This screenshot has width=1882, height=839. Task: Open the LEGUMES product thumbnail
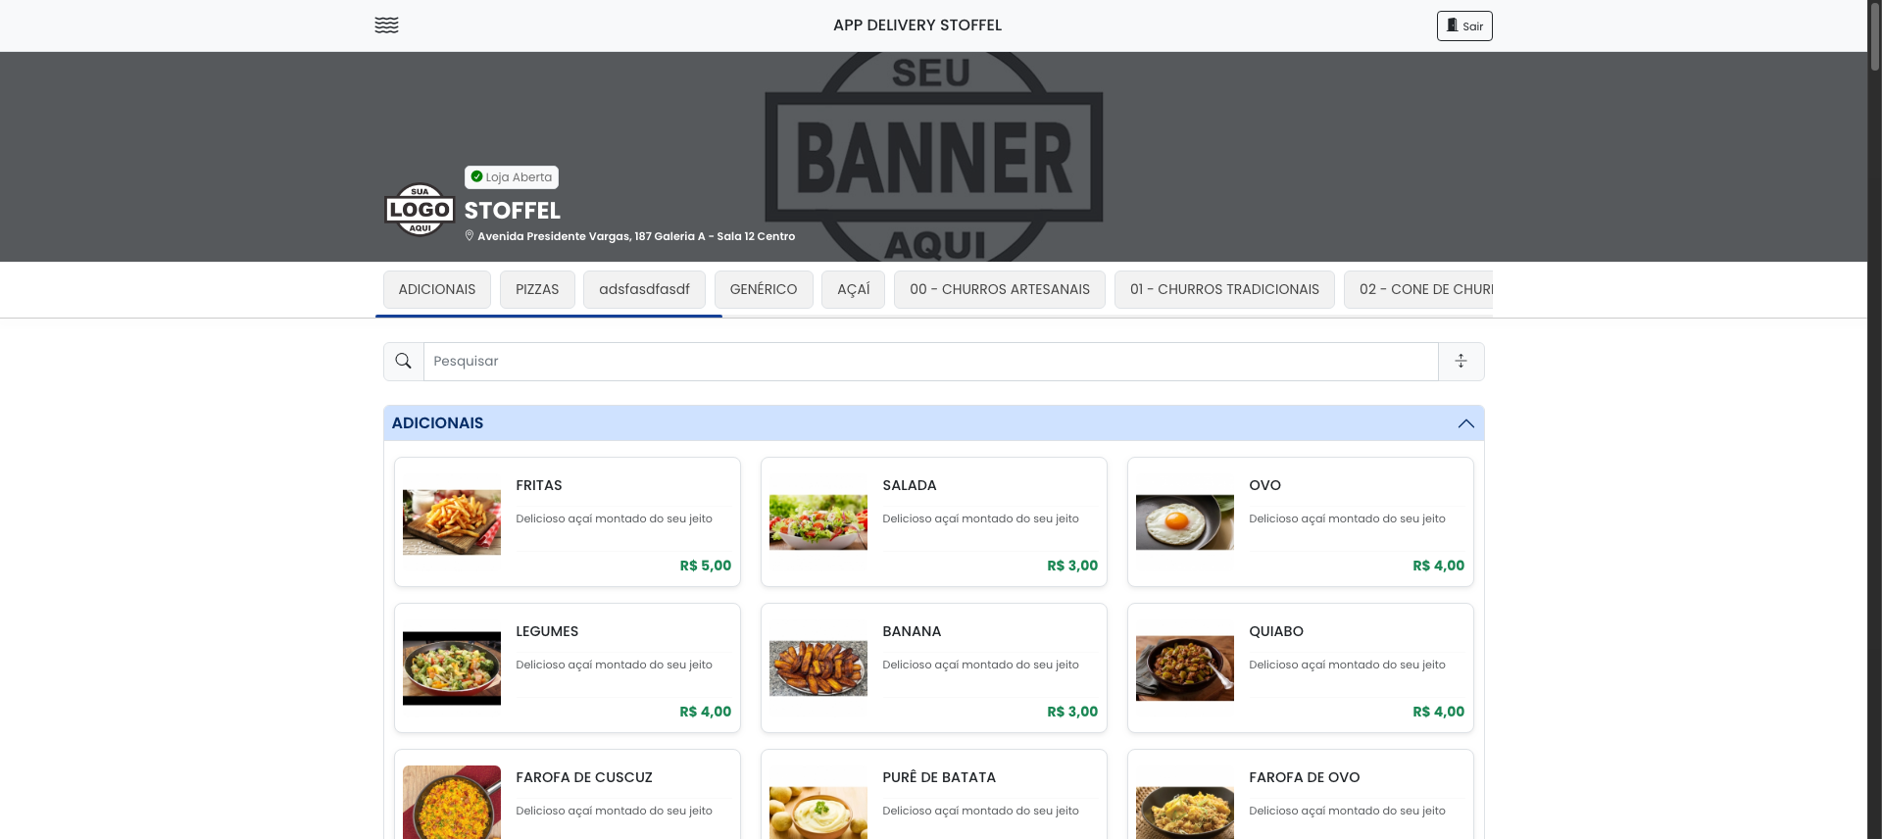click(x=452, y=668)
